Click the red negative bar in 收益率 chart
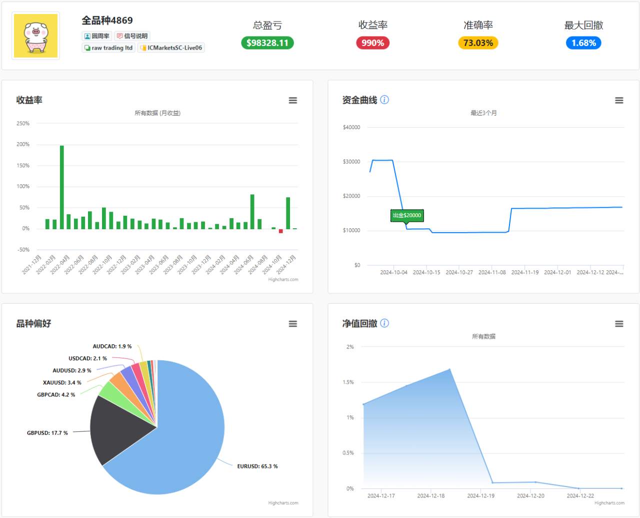640x518 pixels. 281,231
